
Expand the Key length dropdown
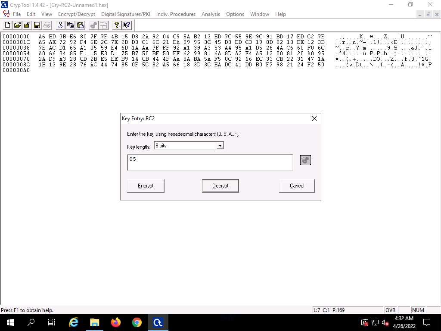pyautogui.click(x=220, y=146)
